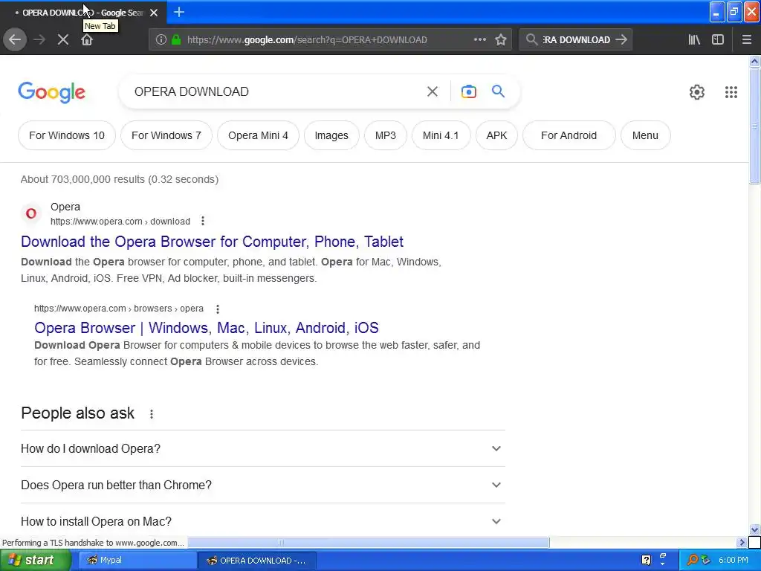Open options for the opera.com download result
The height and width of the screenshot is (571, 761).
[x=203, y=221]
